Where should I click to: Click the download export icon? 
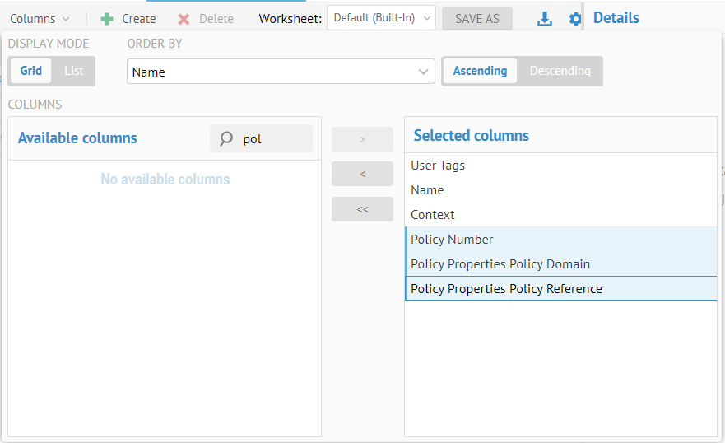[x=544, y=18]
